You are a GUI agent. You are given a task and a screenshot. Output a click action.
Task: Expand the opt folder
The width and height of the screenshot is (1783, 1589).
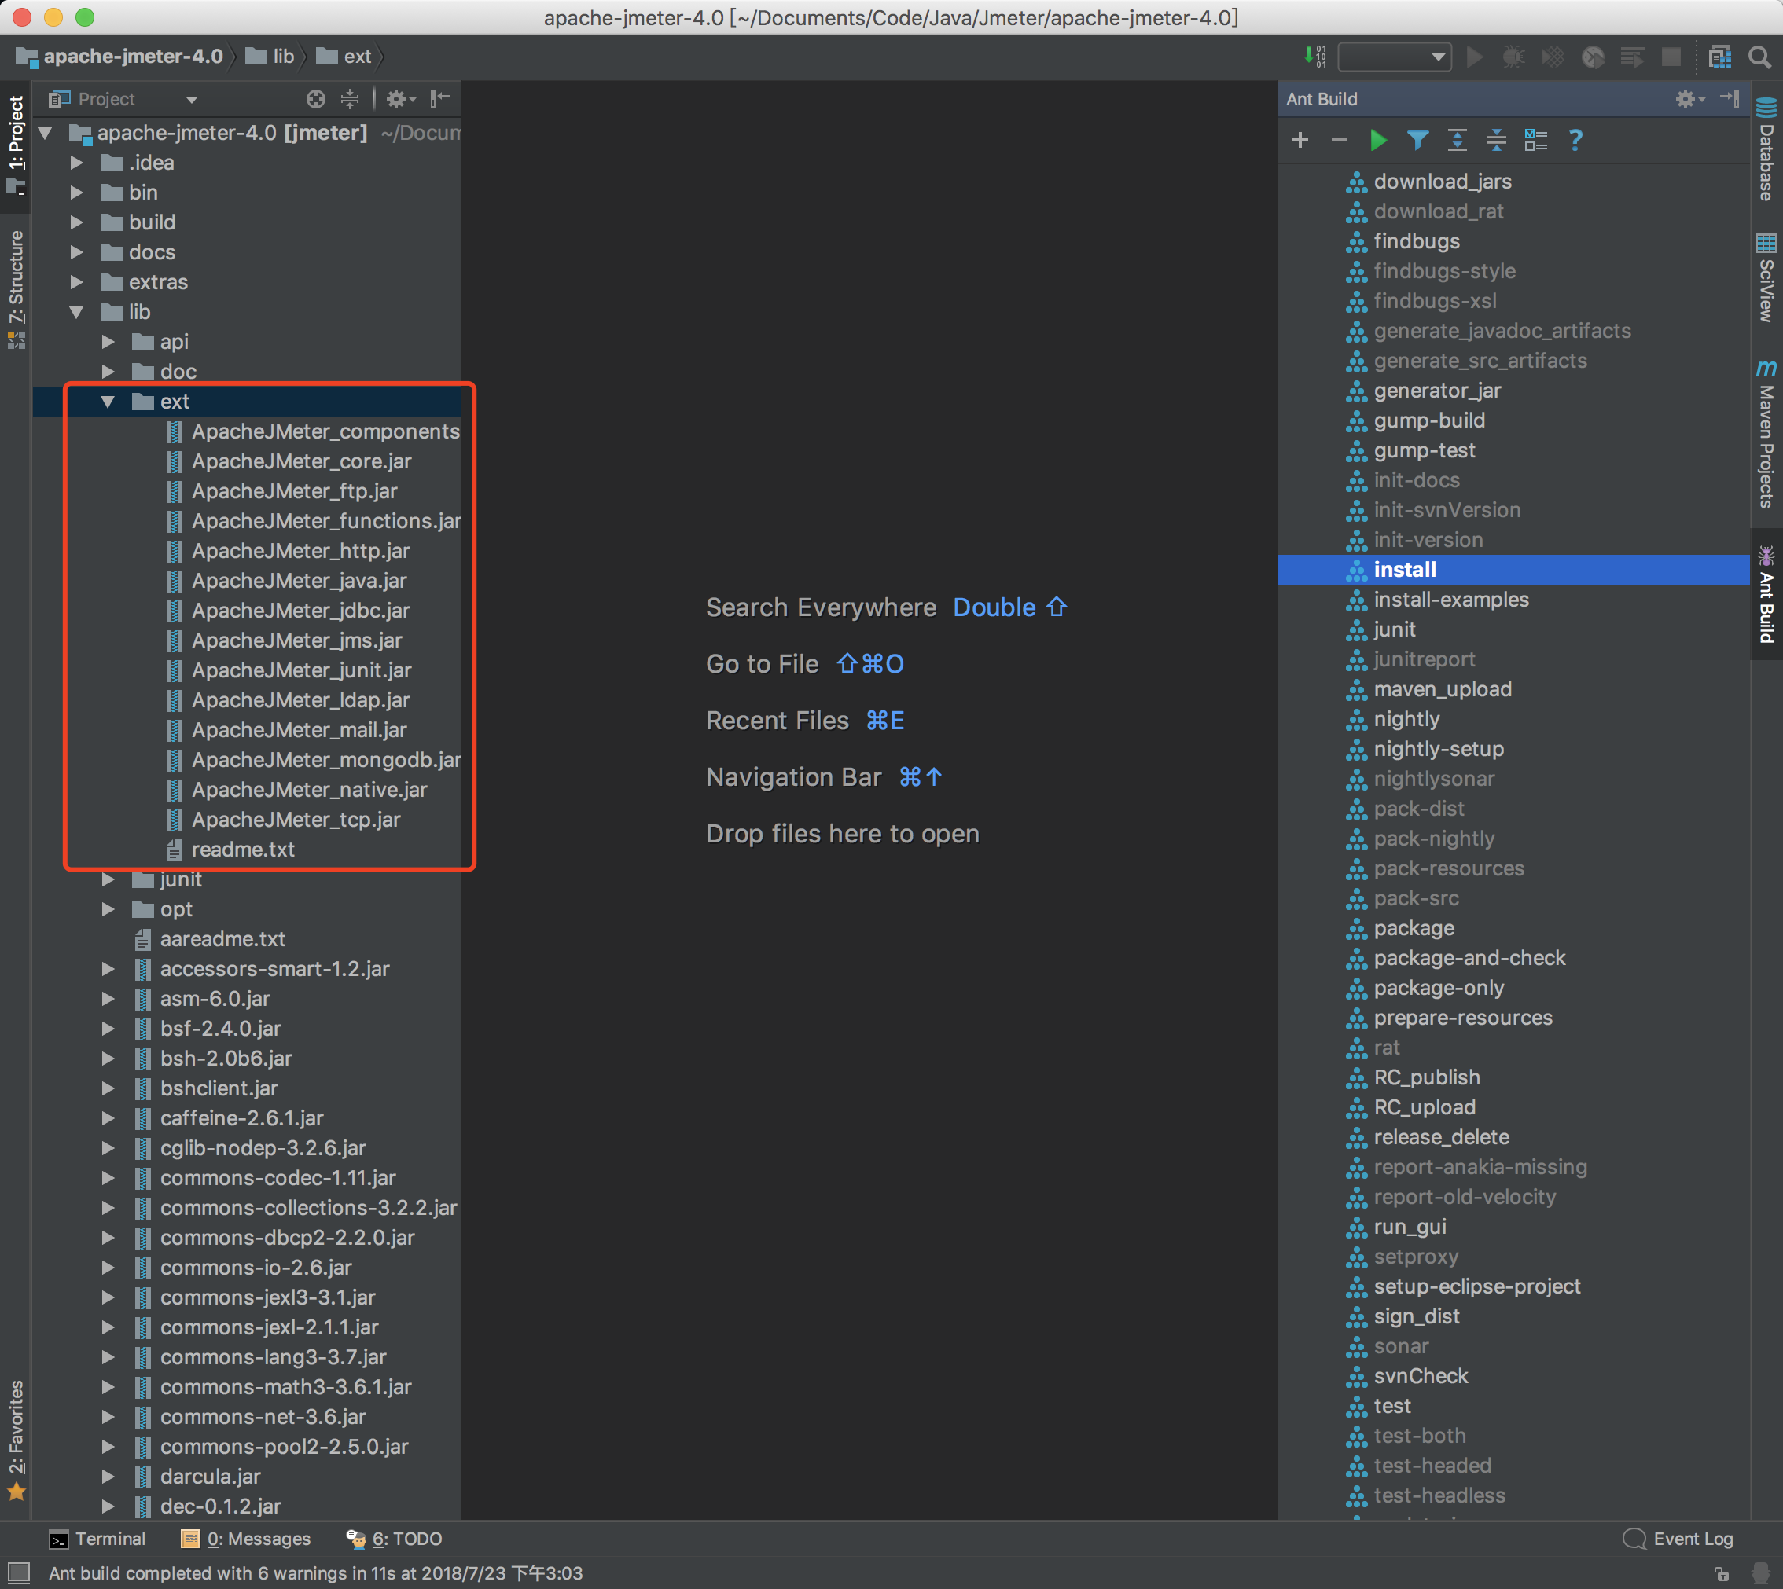pyautogui.click(x=108, y=909)
